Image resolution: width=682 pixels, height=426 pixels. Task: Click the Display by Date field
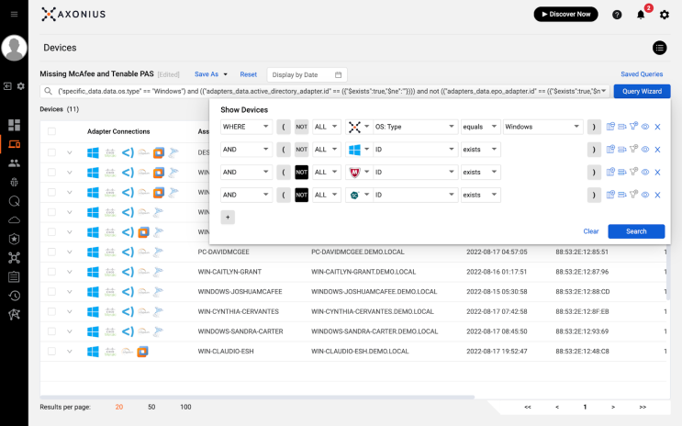click(x=307, y=74)
